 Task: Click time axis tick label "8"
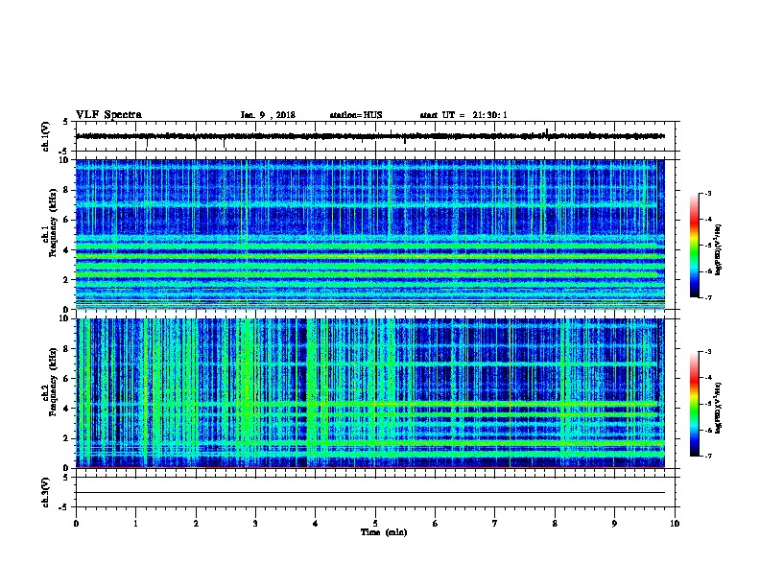555,524
